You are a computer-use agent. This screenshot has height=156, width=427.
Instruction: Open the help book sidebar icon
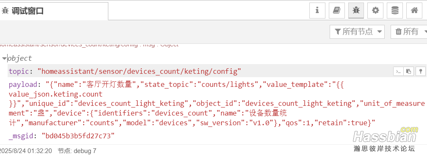(x=336, y=11)
